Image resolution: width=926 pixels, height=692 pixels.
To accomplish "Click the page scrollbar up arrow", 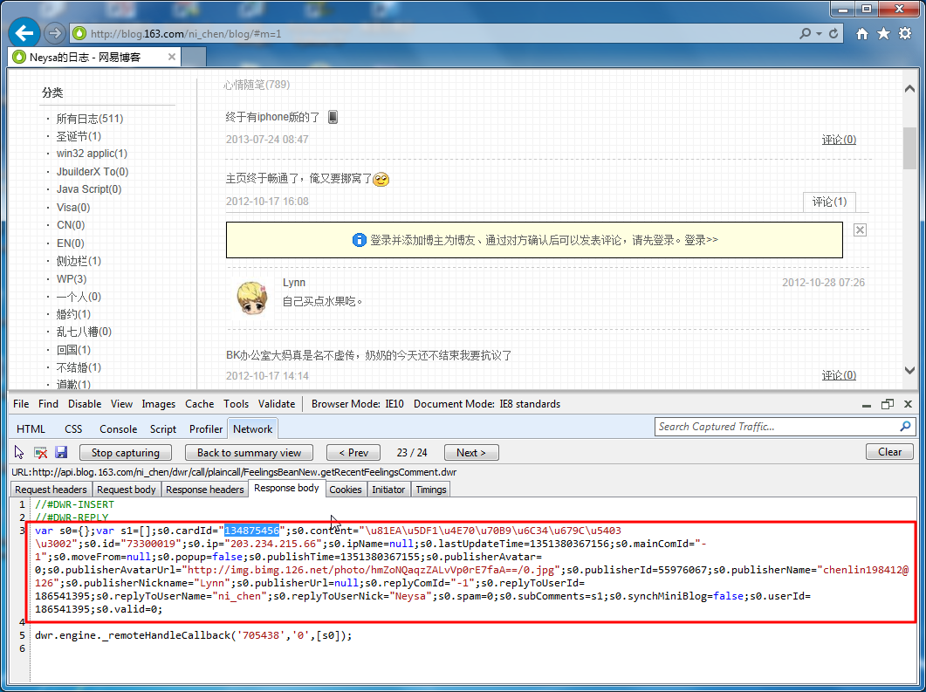I will pyautogui.click(x=909, y=88).
